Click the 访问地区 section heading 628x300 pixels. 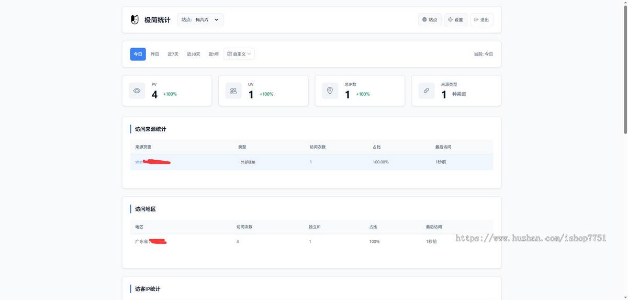point(145,209)
